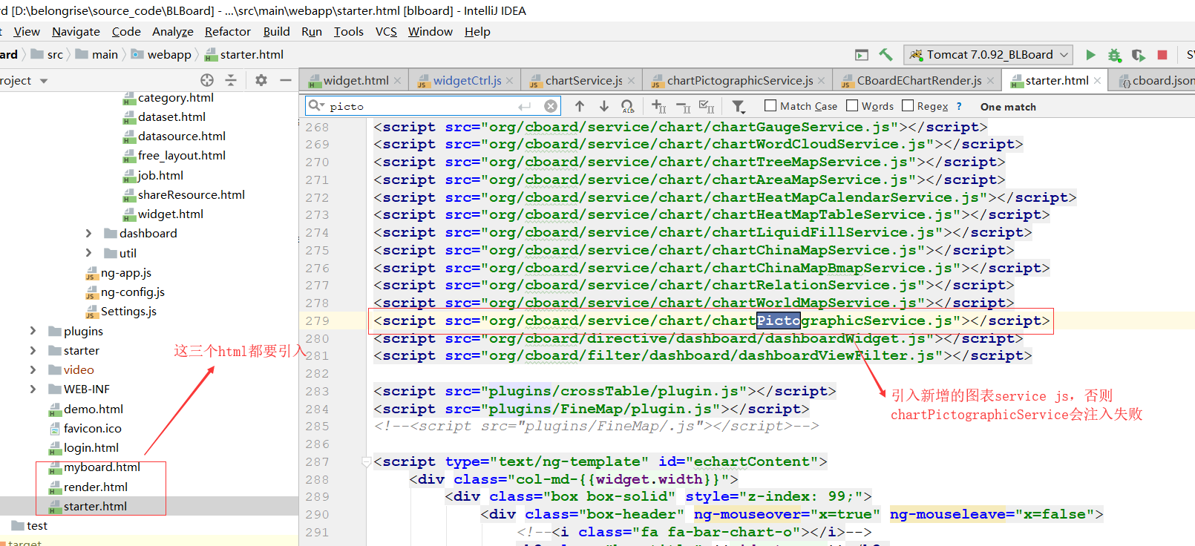Open the View menu

tap(27, 31)
